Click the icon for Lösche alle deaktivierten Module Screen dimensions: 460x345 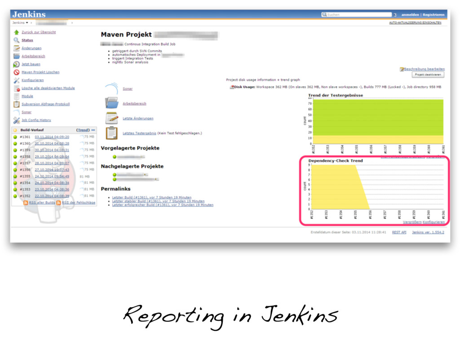click(17, 88)
